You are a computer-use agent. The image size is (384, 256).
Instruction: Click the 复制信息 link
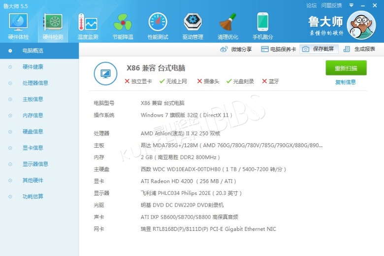coord(346,82)
